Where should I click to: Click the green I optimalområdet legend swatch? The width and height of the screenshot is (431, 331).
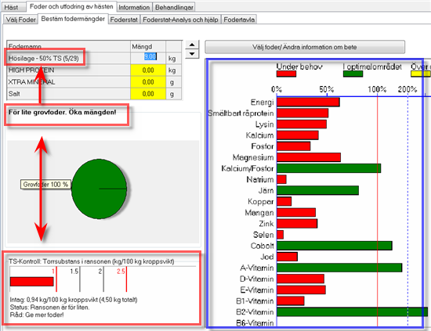[x=353, y=74]
